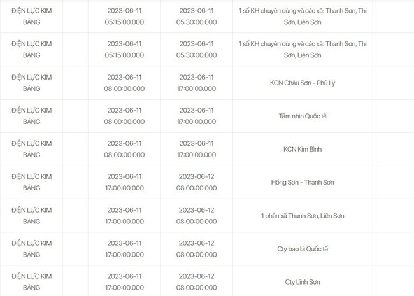Click the end time in Cty bao bì Quốc tế row

196,248
